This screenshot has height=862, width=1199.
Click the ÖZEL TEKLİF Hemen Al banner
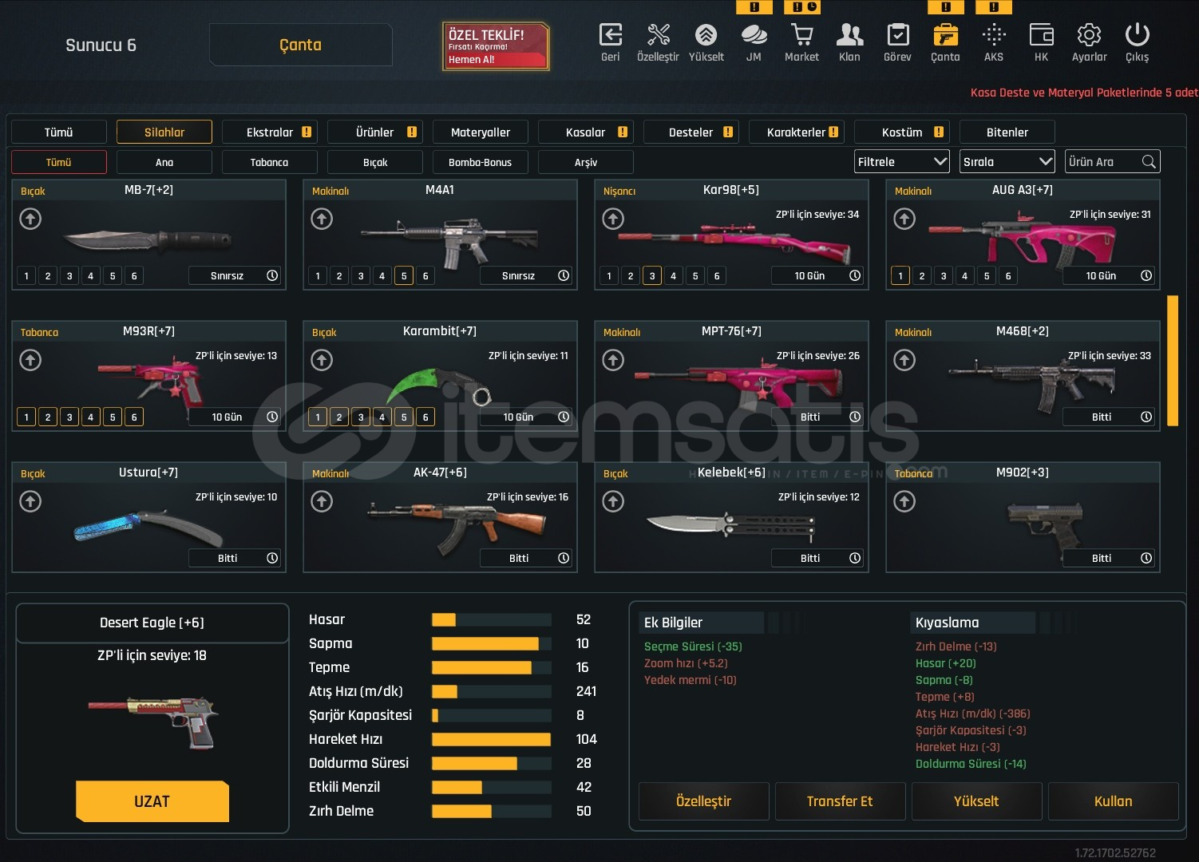[496, 46]
